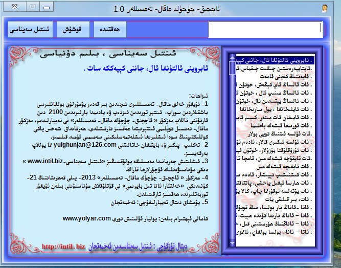Select list row ئاتا -ئاناڭ بار بولسا
Image resolution: width=341 pixels, height=268 pixels.
[276, 208]
